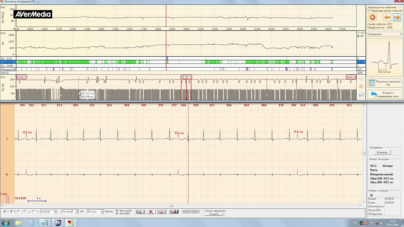The image size is (404, 227).
Task: Open the heart ECG application taskbar icon
Action: pyautogui.click(x=70, y=223)
